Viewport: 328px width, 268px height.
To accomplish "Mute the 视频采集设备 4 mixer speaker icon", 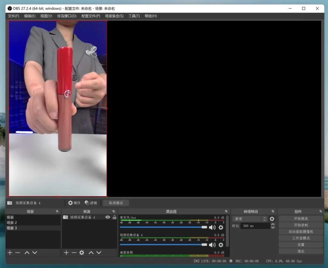I will tap(212, 245).
